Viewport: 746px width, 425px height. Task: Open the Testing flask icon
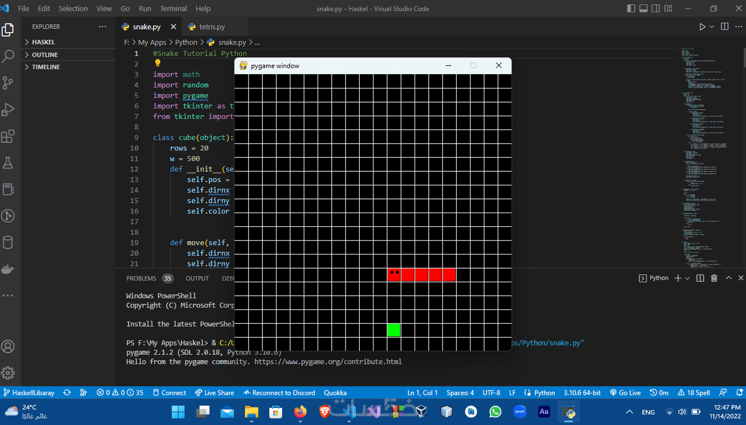click(8, 163)
